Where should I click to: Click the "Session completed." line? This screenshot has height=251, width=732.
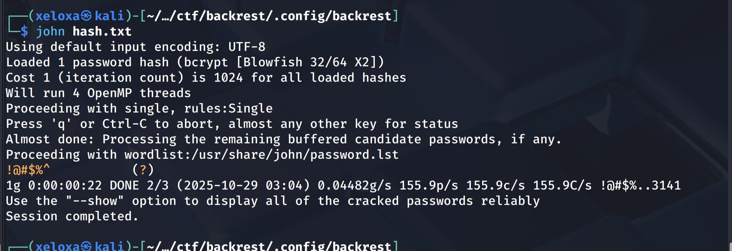(x=72, y=216)
